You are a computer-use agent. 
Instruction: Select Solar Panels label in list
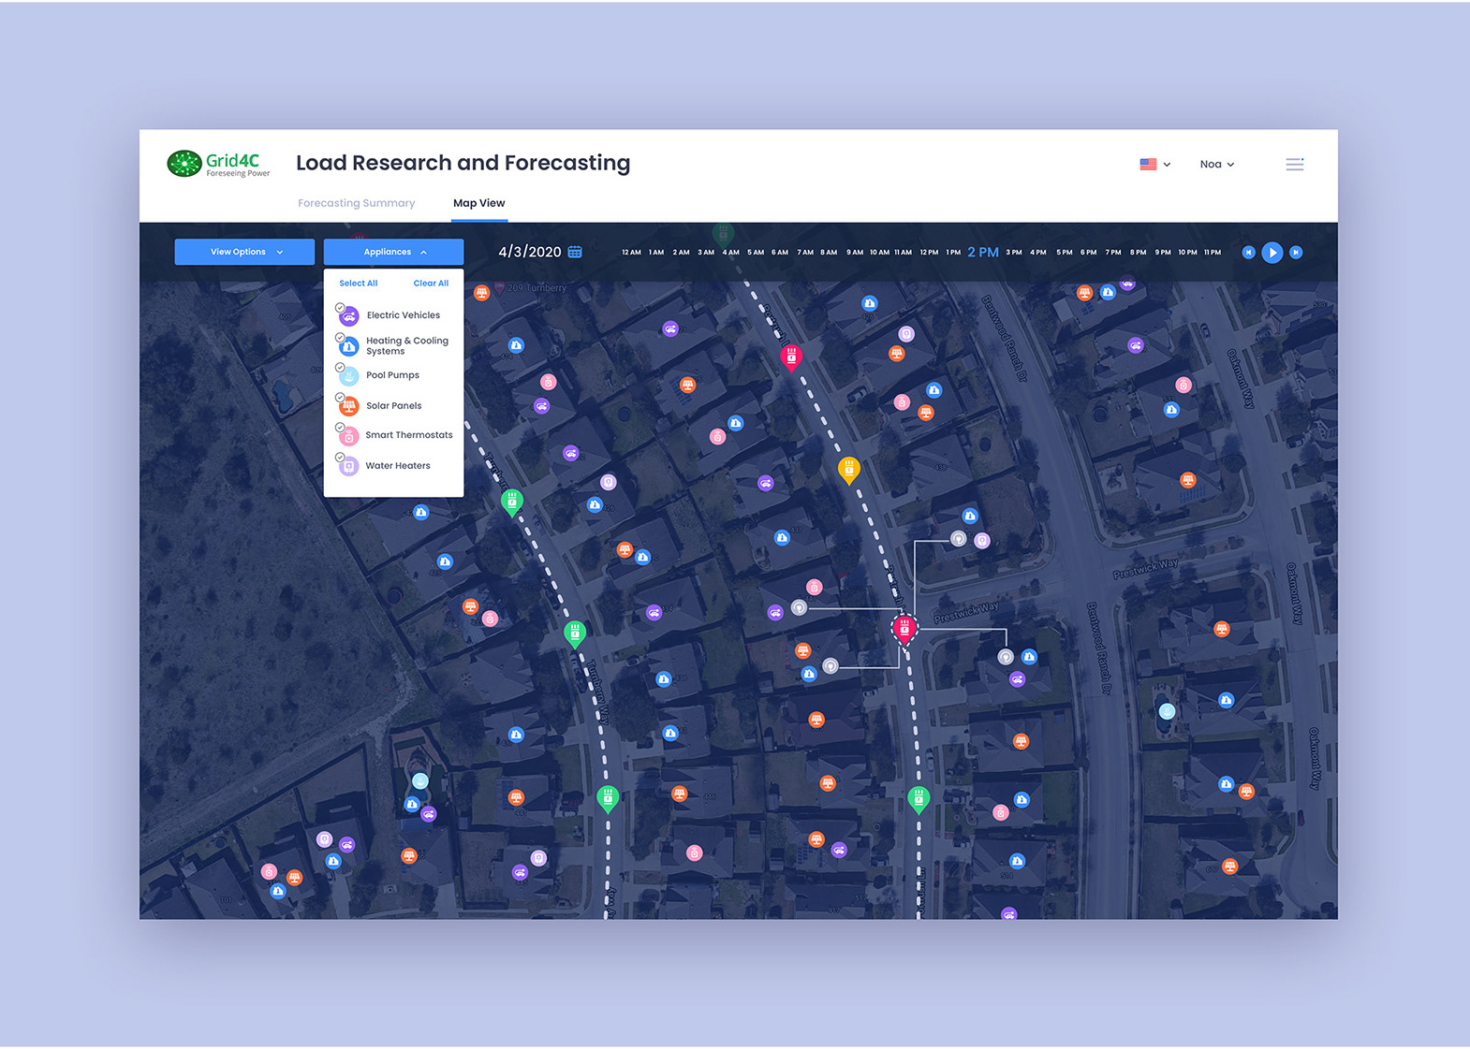[x=394, y=406]
